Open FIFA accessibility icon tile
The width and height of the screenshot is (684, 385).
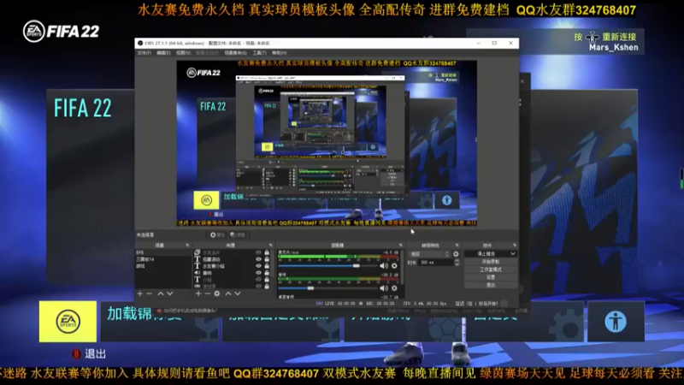(x=616, y=322)
